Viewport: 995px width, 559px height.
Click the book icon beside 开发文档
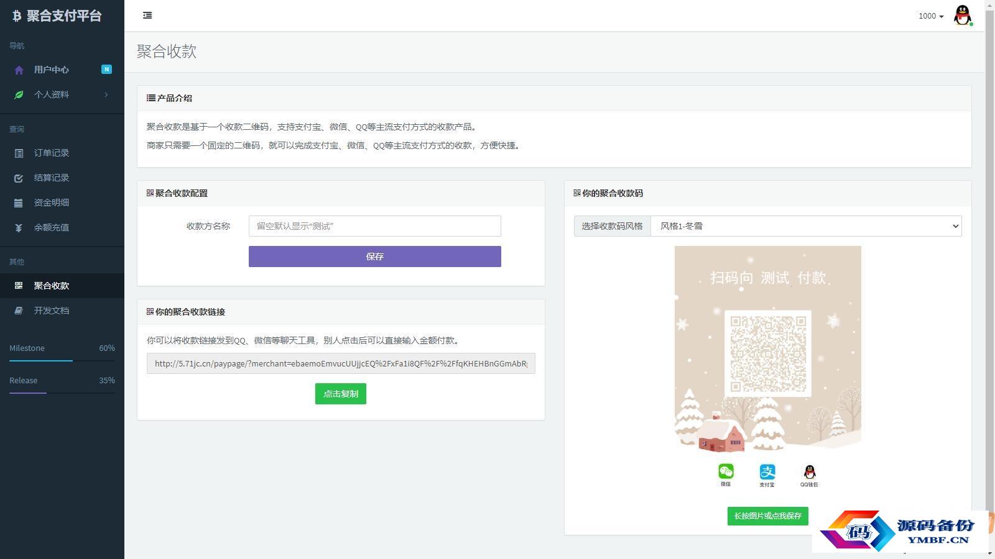(x=19, y=311)
